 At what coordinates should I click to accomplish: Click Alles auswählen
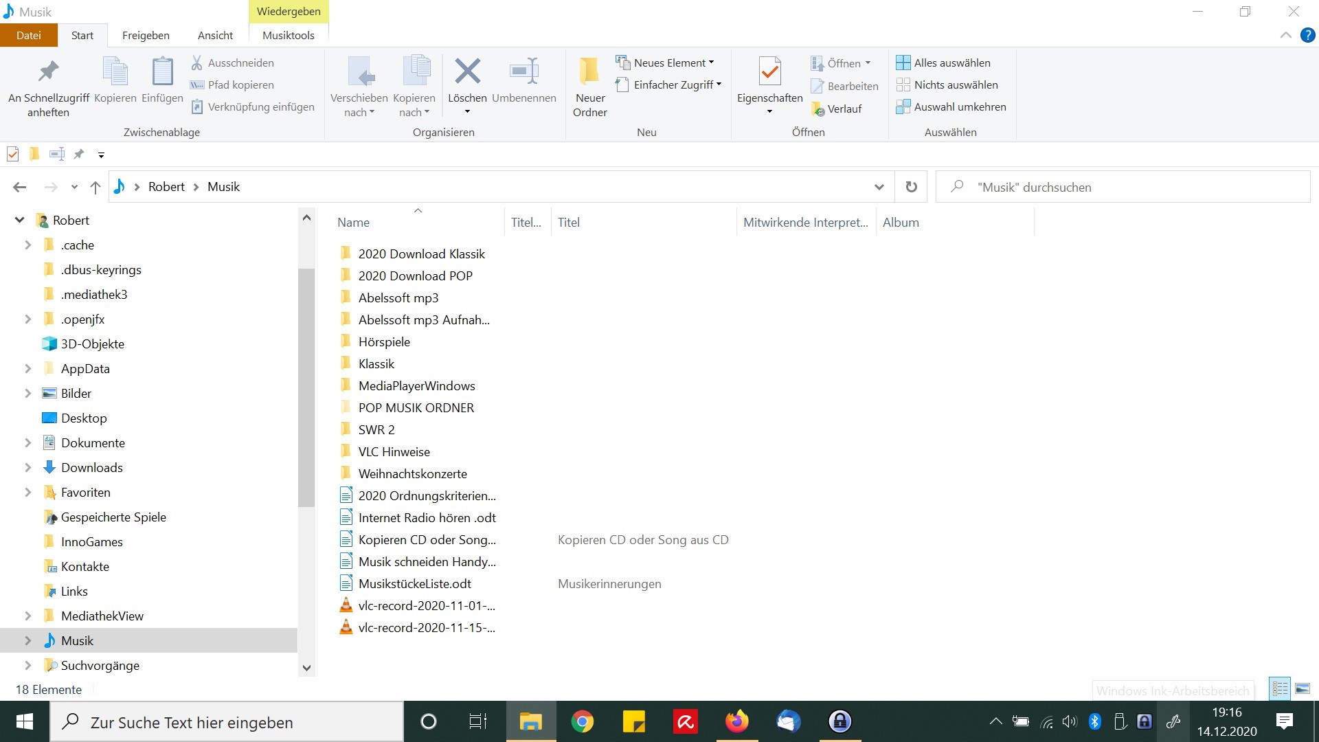coord(943,63)
